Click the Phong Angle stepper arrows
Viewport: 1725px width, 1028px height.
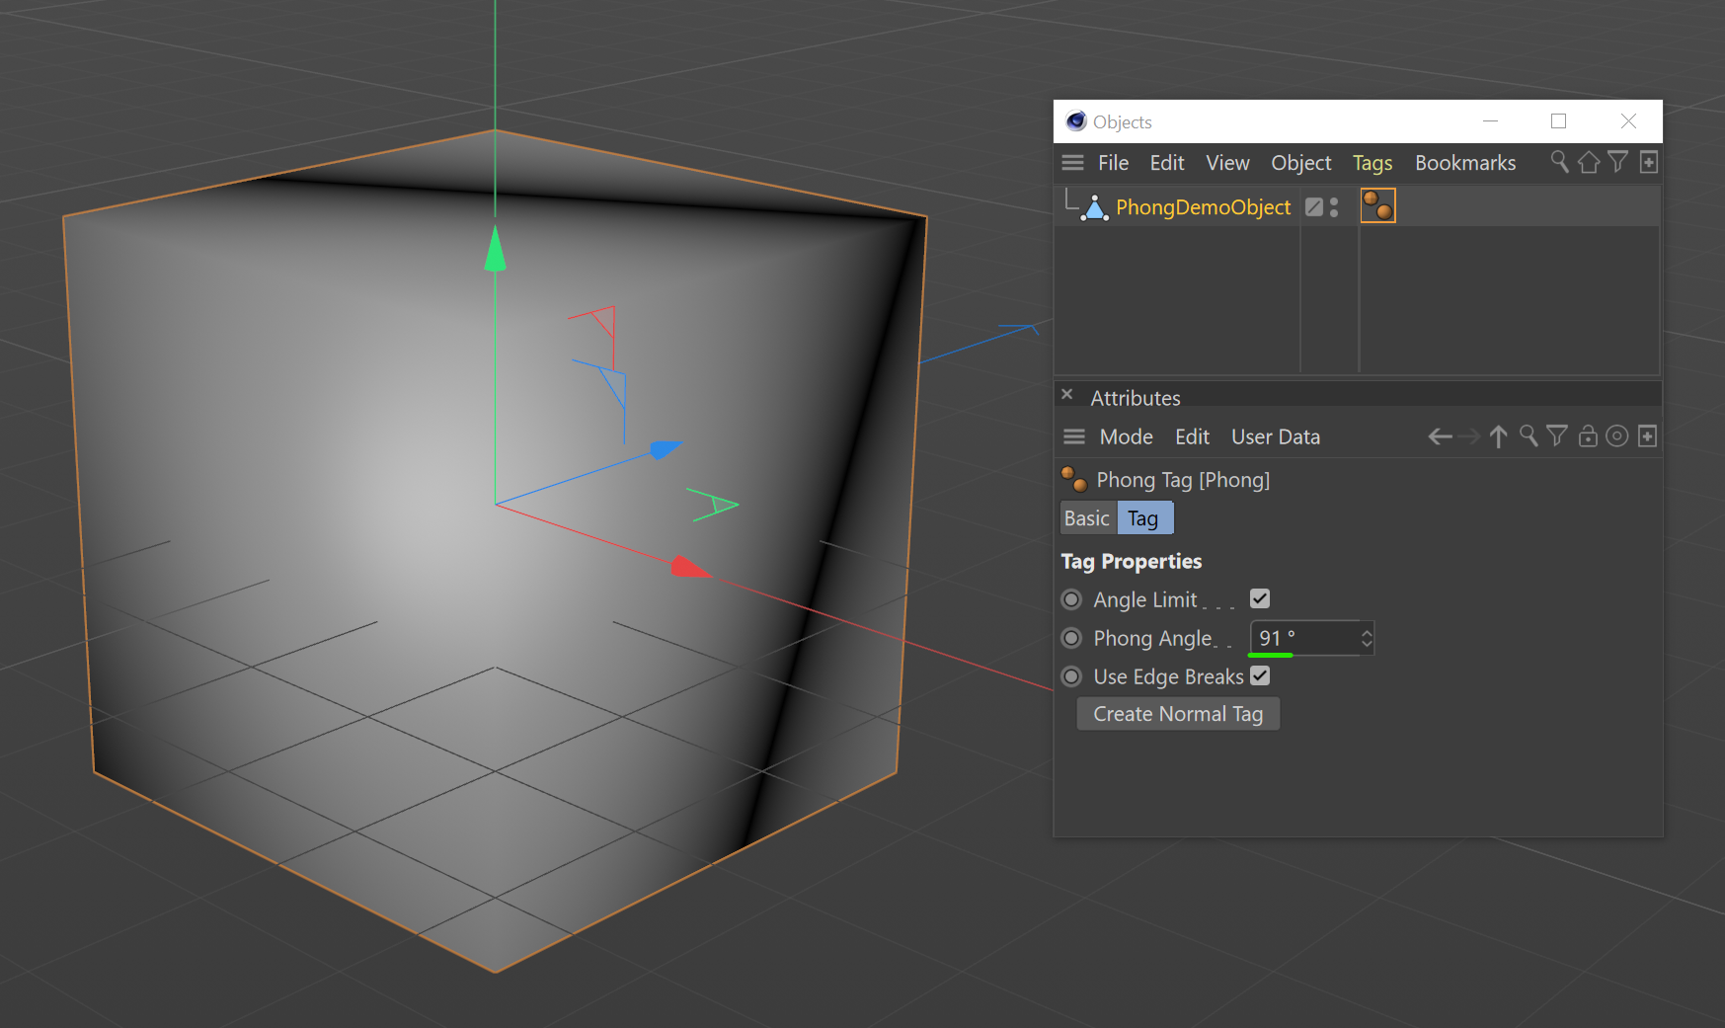(x=1367, y=638)
